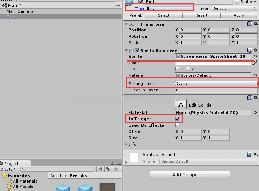
Task: Open Sprite Renderer help icon
Action: point(249,50)
